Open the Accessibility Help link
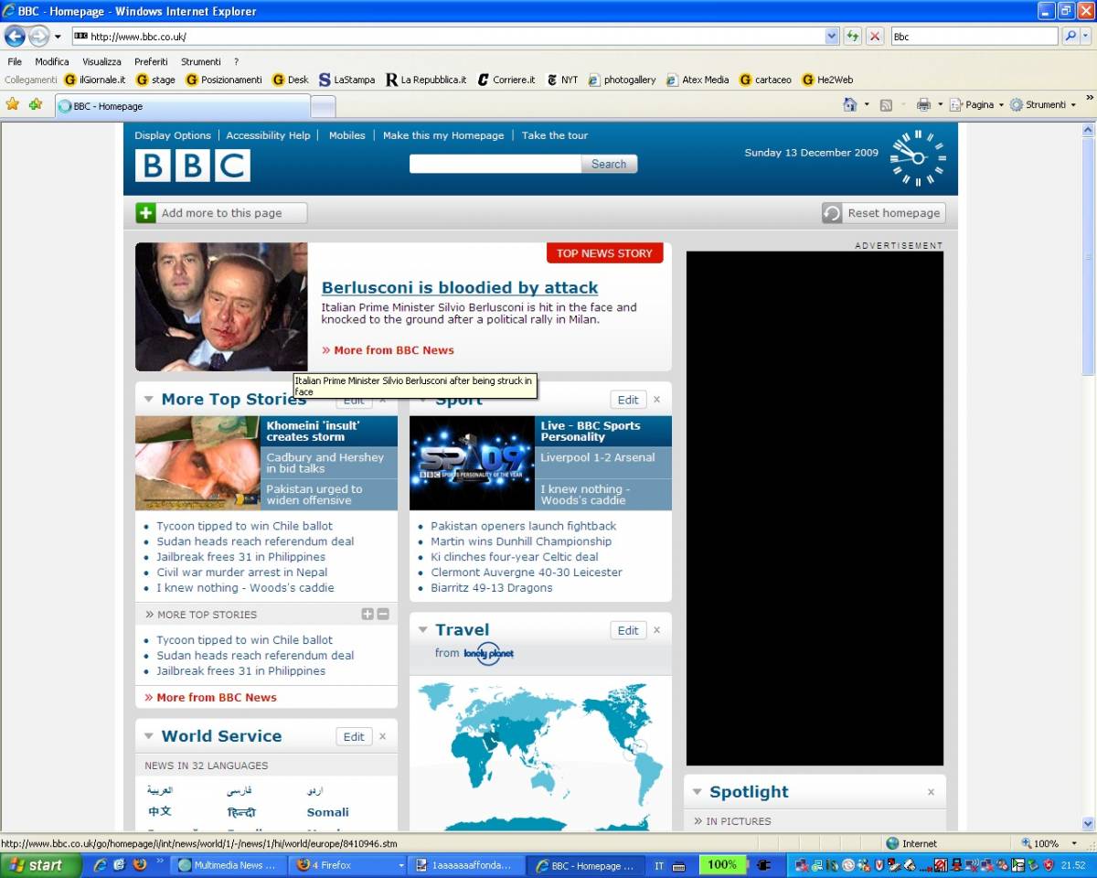Image resolution: width=1097 pixels, height=878 pixels. pos(268,135)
